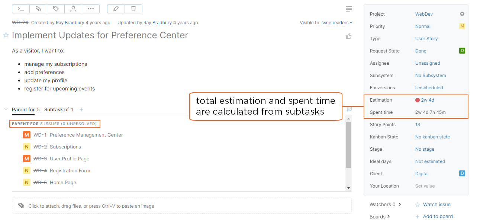Screen dimensions: 480x224
Task: Click the thumbs-up like icon
Action: point(349,36)
